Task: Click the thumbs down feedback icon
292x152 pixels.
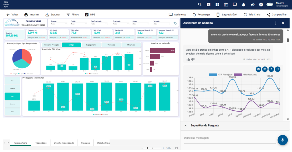Action: coord(193,59)
